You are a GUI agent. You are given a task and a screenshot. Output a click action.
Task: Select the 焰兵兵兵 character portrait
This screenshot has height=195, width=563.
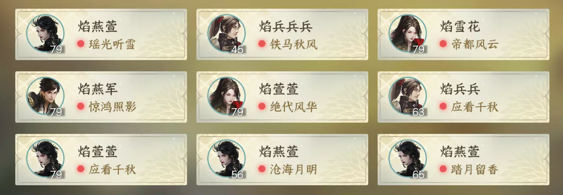pos(226,33)
